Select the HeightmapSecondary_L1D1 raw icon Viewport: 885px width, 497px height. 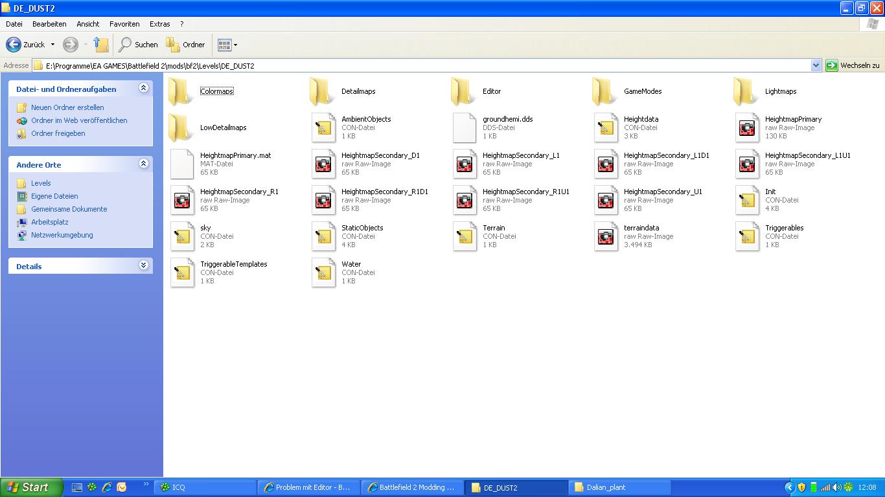[x=606, y=164]
